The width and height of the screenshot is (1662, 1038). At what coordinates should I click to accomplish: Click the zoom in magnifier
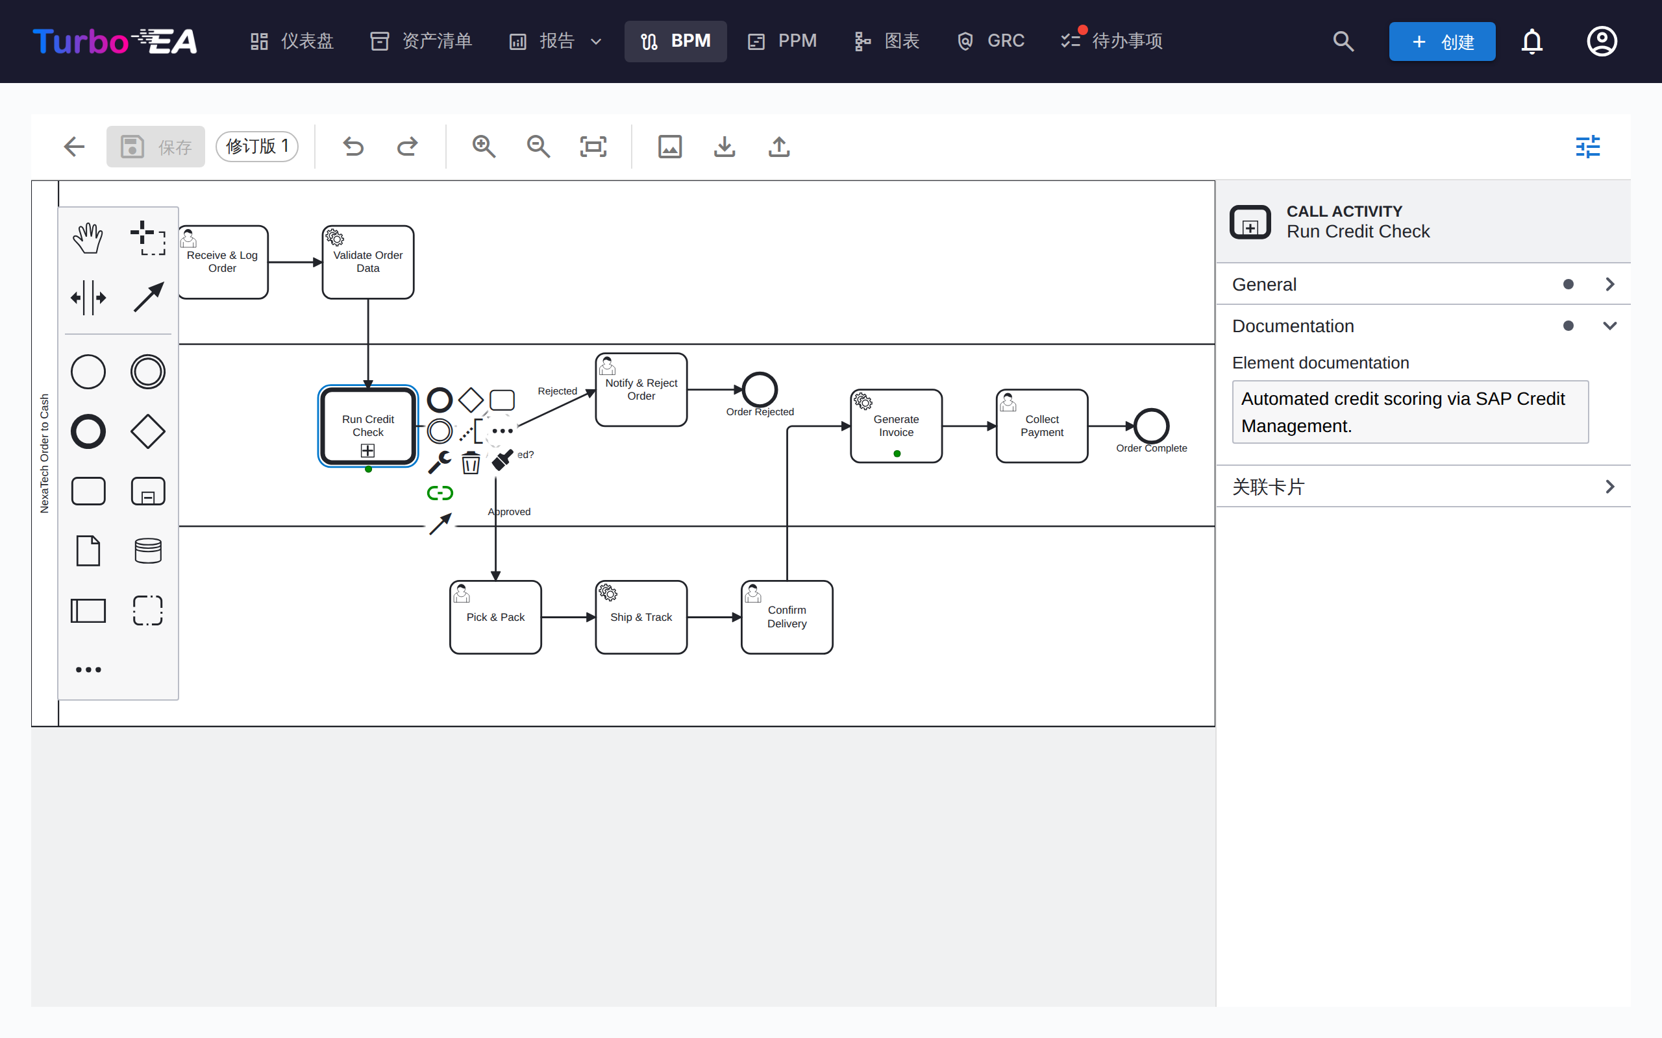(x=484, y=146)
